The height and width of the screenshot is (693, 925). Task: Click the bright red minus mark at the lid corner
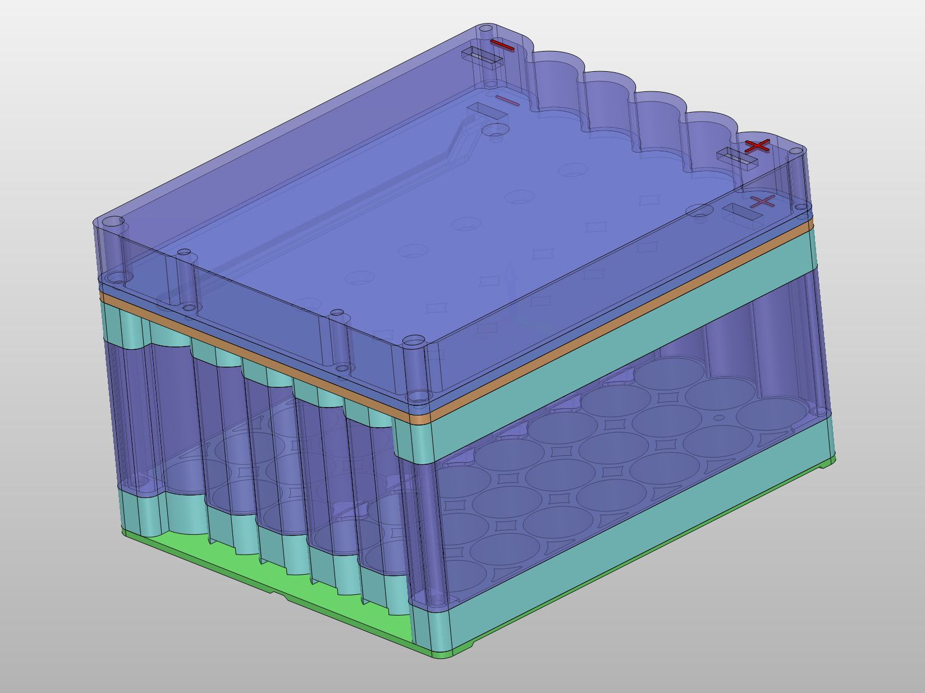pyautogui.click(x=502, y=46)
